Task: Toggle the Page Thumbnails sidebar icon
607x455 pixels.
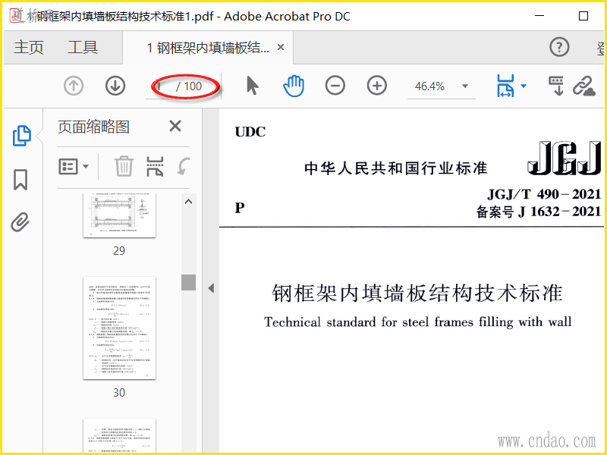Action: pos(21,136)
